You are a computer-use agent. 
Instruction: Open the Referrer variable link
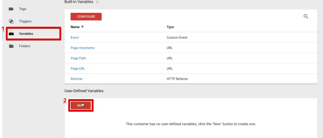point(76,79)
